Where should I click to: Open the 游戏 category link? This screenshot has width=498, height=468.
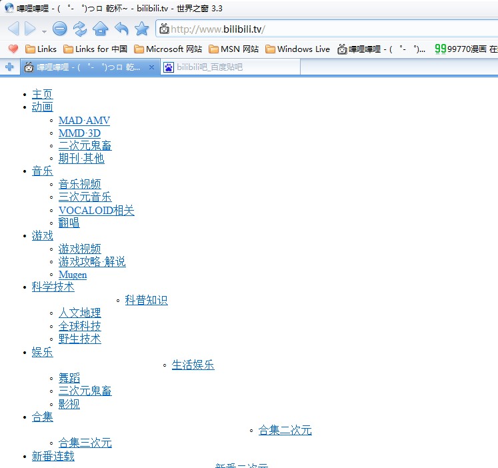click(42, 235)
